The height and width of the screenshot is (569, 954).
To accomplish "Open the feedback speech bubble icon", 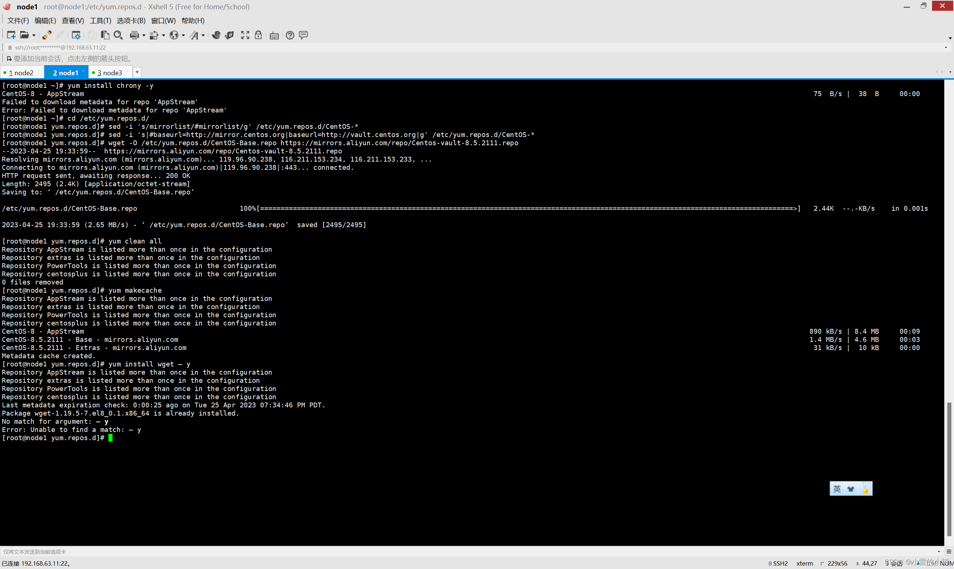I will (303, 35).
